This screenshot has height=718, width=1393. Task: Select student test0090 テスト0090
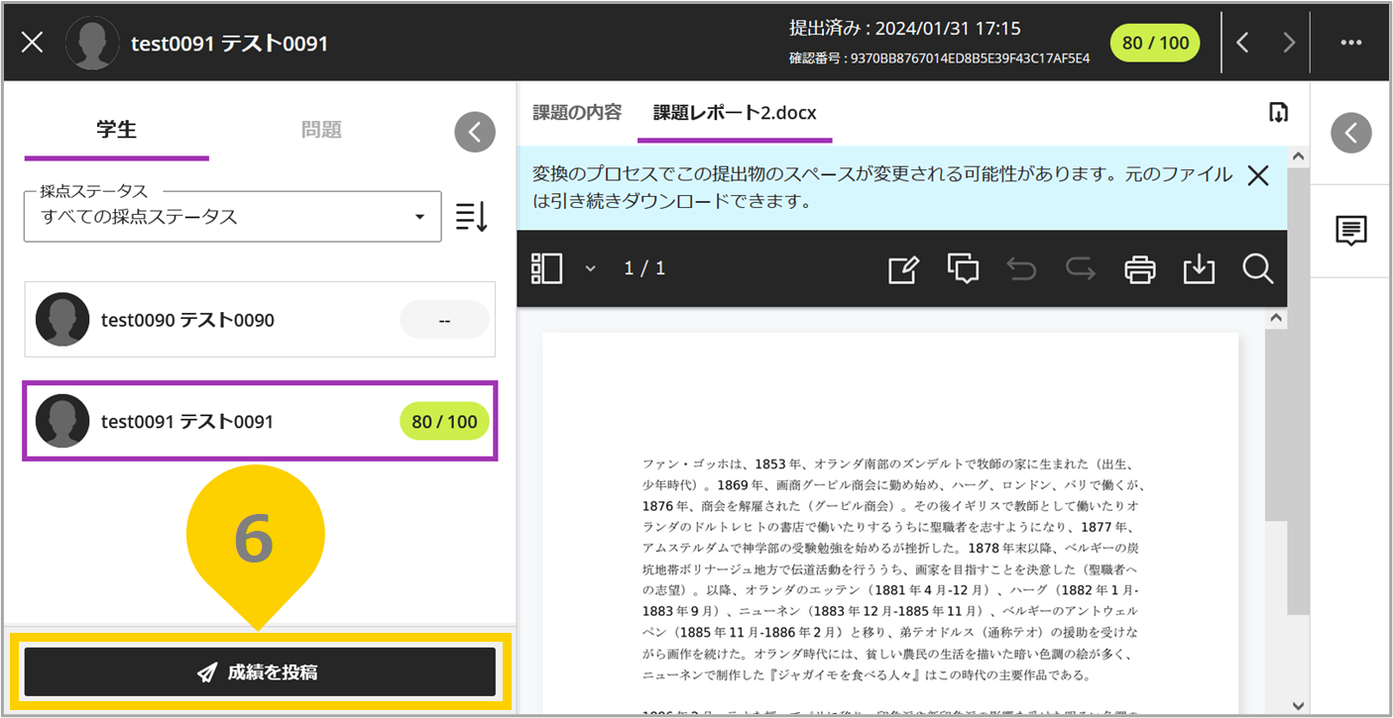tap(260, 320)
